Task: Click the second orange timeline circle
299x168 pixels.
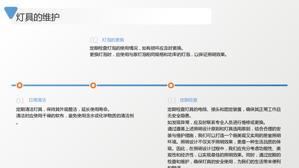Action: tap(93, 85)
